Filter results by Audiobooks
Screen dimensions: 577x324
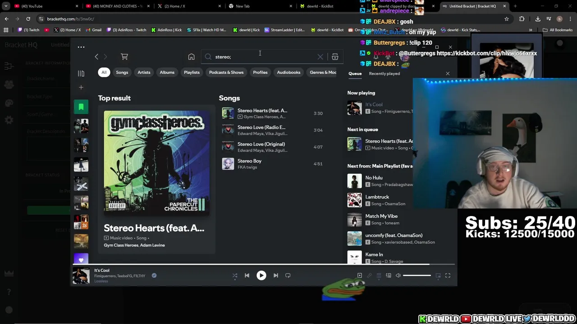(x=288, y=72)
